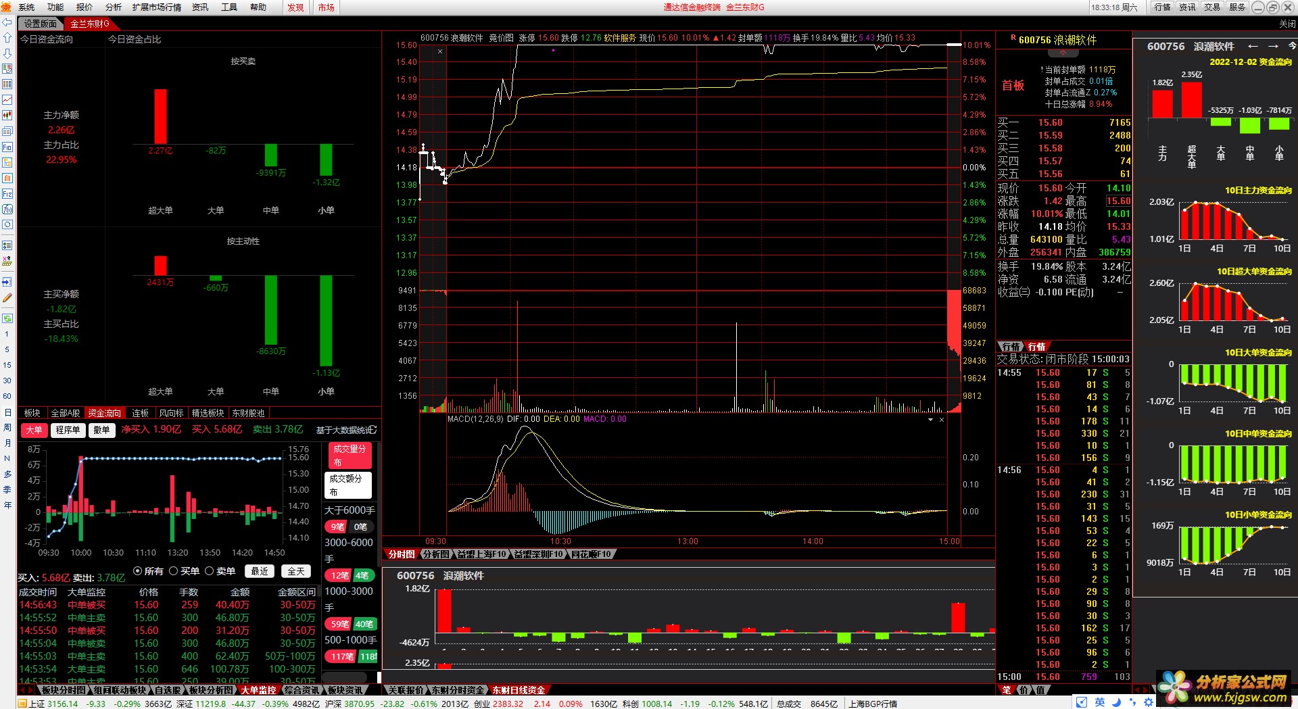The width and height of the screenshot is (1298, 709).
Task: Click the down arrow icon in left sidebar
Action: (7, 53)
